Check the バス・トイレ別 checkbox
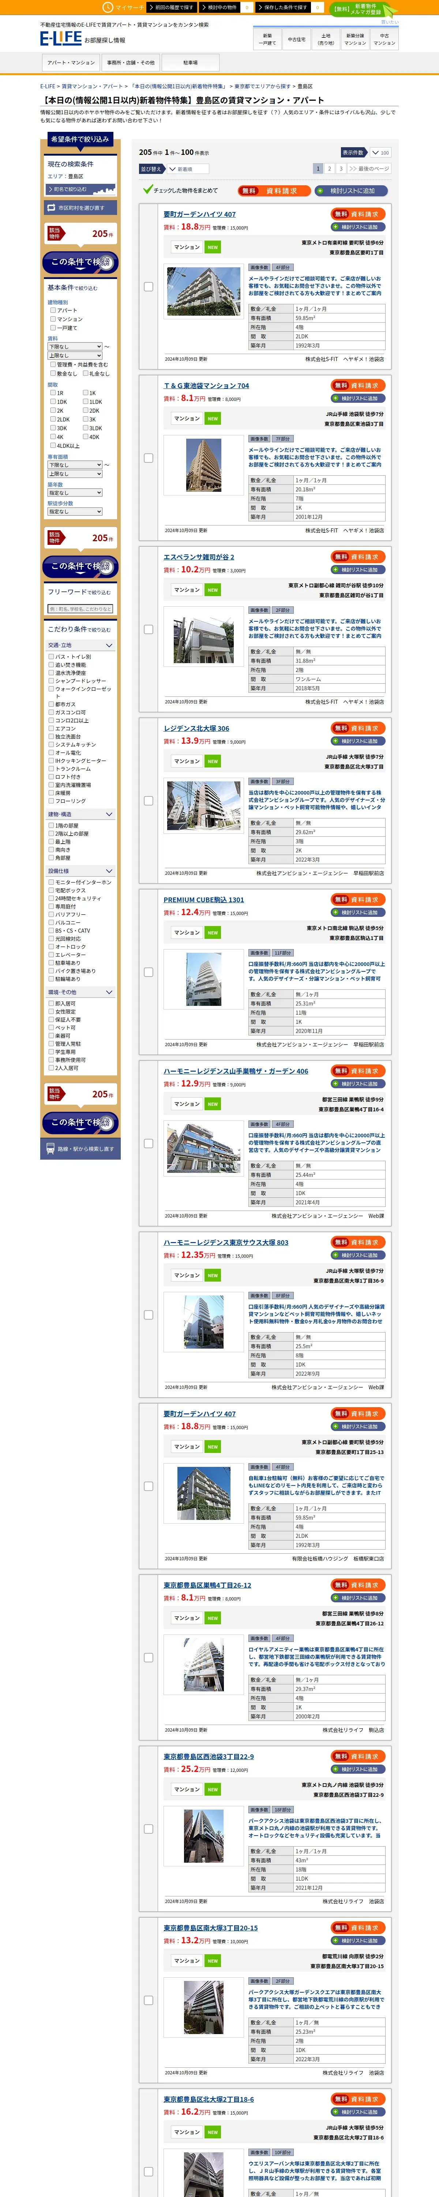 point(51,657)
